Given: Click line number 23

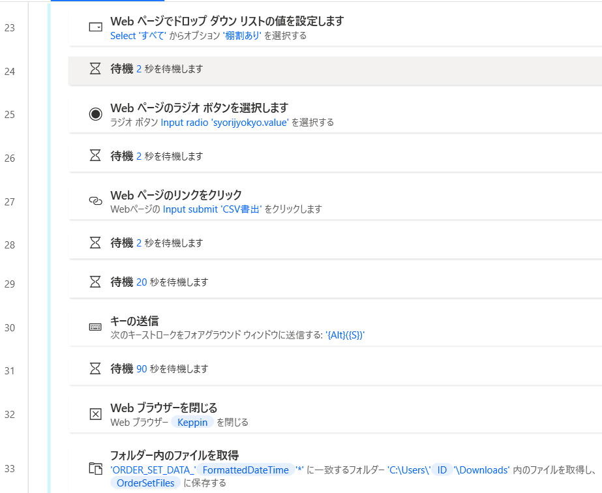Looking at the screenshot, I should tap(10, 28).
